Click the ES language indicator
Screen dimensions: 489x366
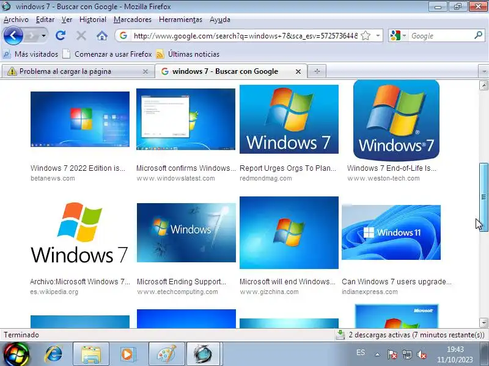361,353
